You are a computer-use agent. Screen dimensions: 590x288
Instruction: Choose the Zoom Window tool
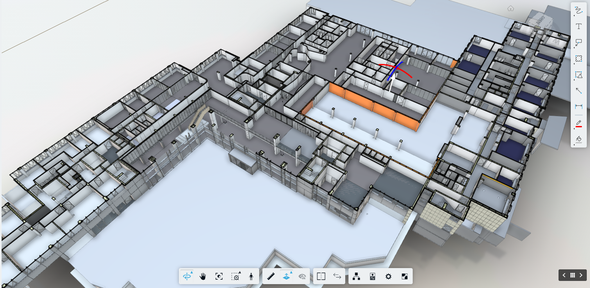coord(235,276)
